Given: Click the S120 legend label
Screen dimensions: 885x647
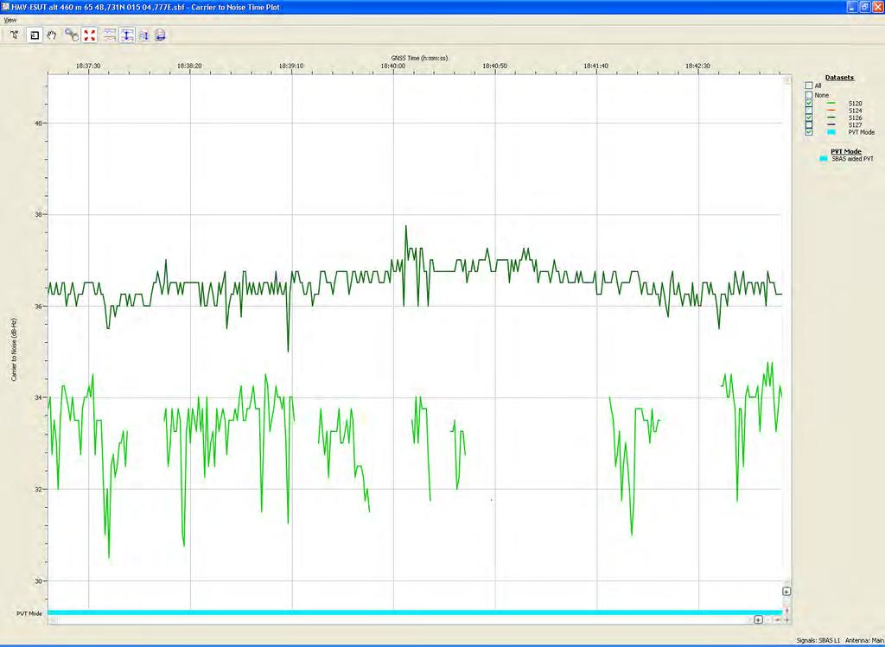Looking at the screenshot, I should click(x=855, y=104).
